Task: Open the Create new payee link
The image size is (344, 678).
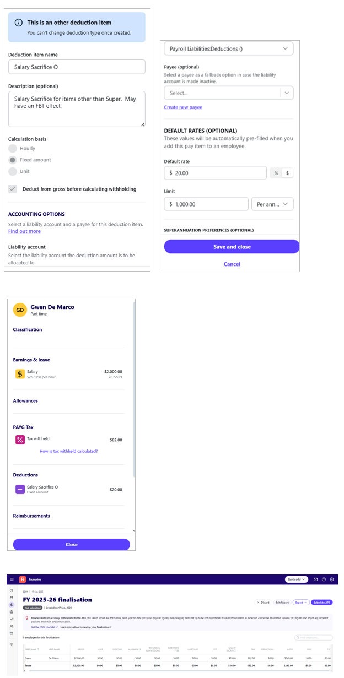Action: (x=183, y=107)
